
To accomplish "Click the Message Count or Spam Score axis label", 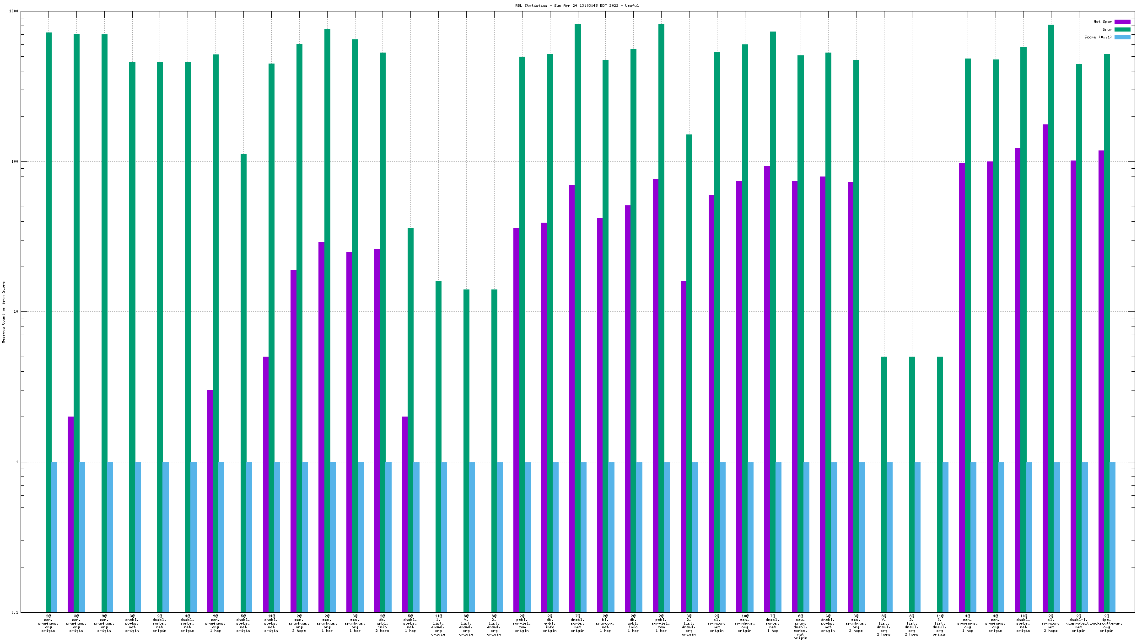I will (x=3, y=312).
